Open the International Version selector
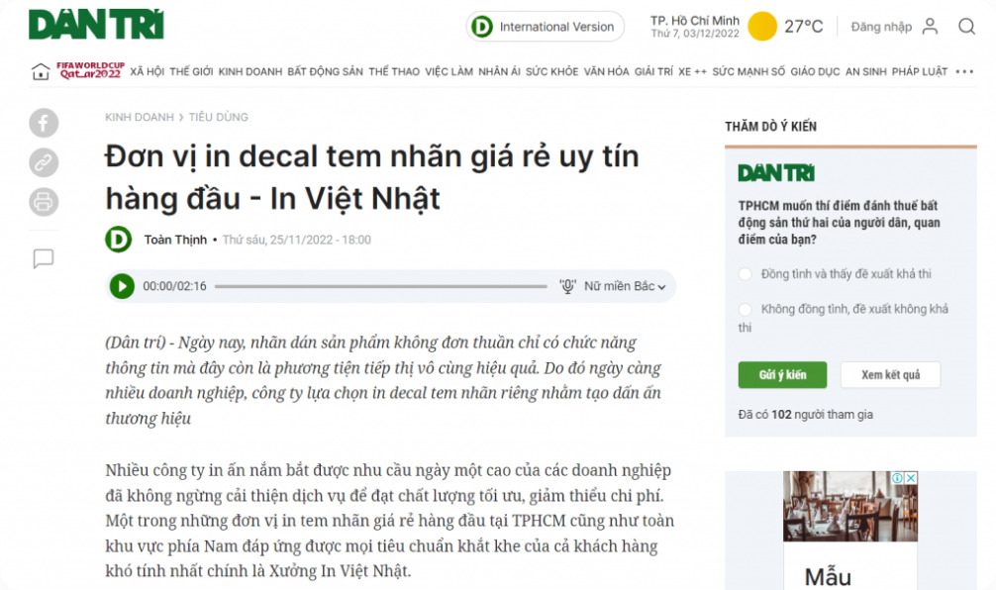The width and height of the screenshot is (996, 590). click(x=545, y=27)
